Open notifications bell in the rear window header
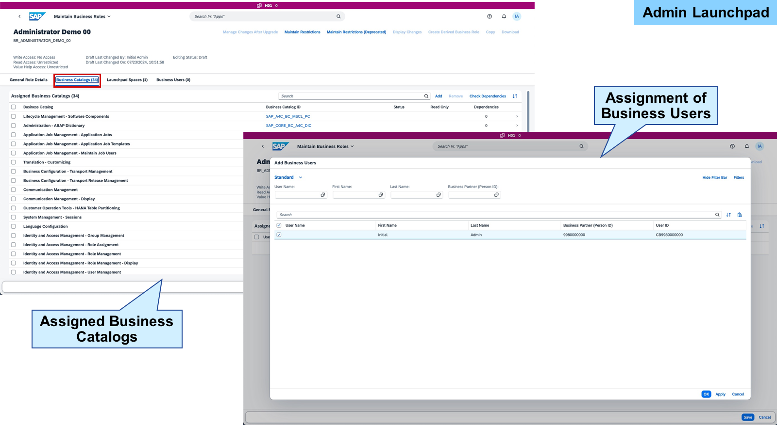The image size is (777, 425). click(x=504, y=16)
